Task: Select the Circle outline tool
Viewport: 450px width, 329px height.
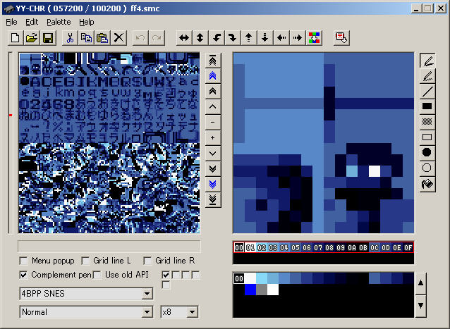Action: coord(427,168)
